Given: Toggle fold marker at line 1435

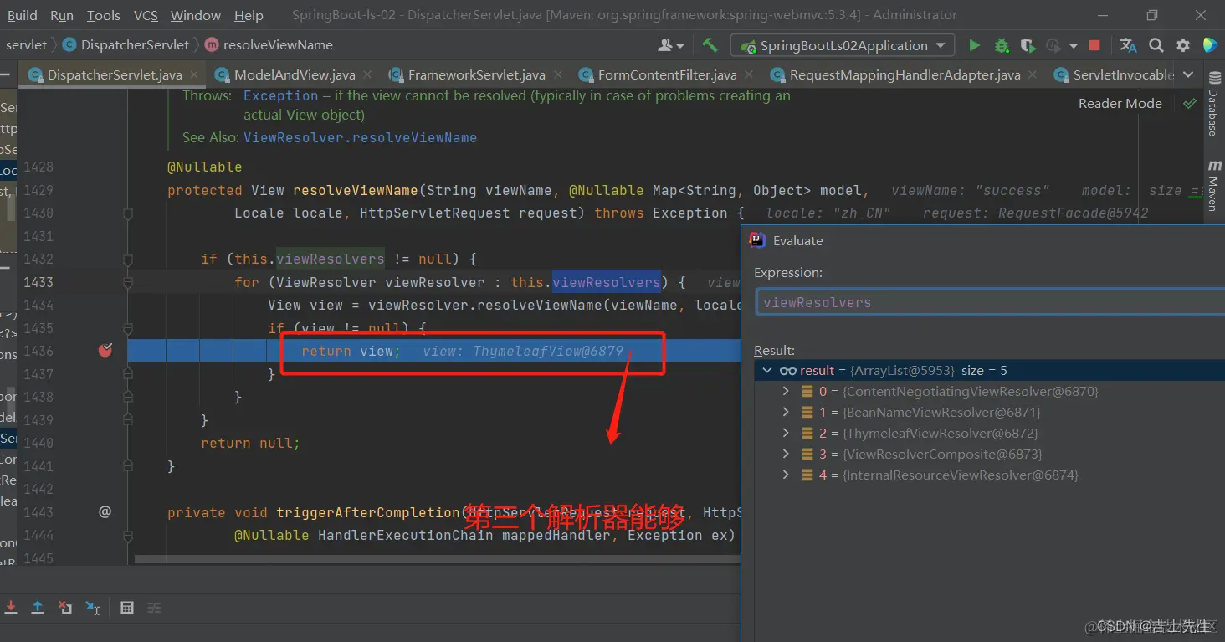Looking at the screenshot, I should click(128, 328).
